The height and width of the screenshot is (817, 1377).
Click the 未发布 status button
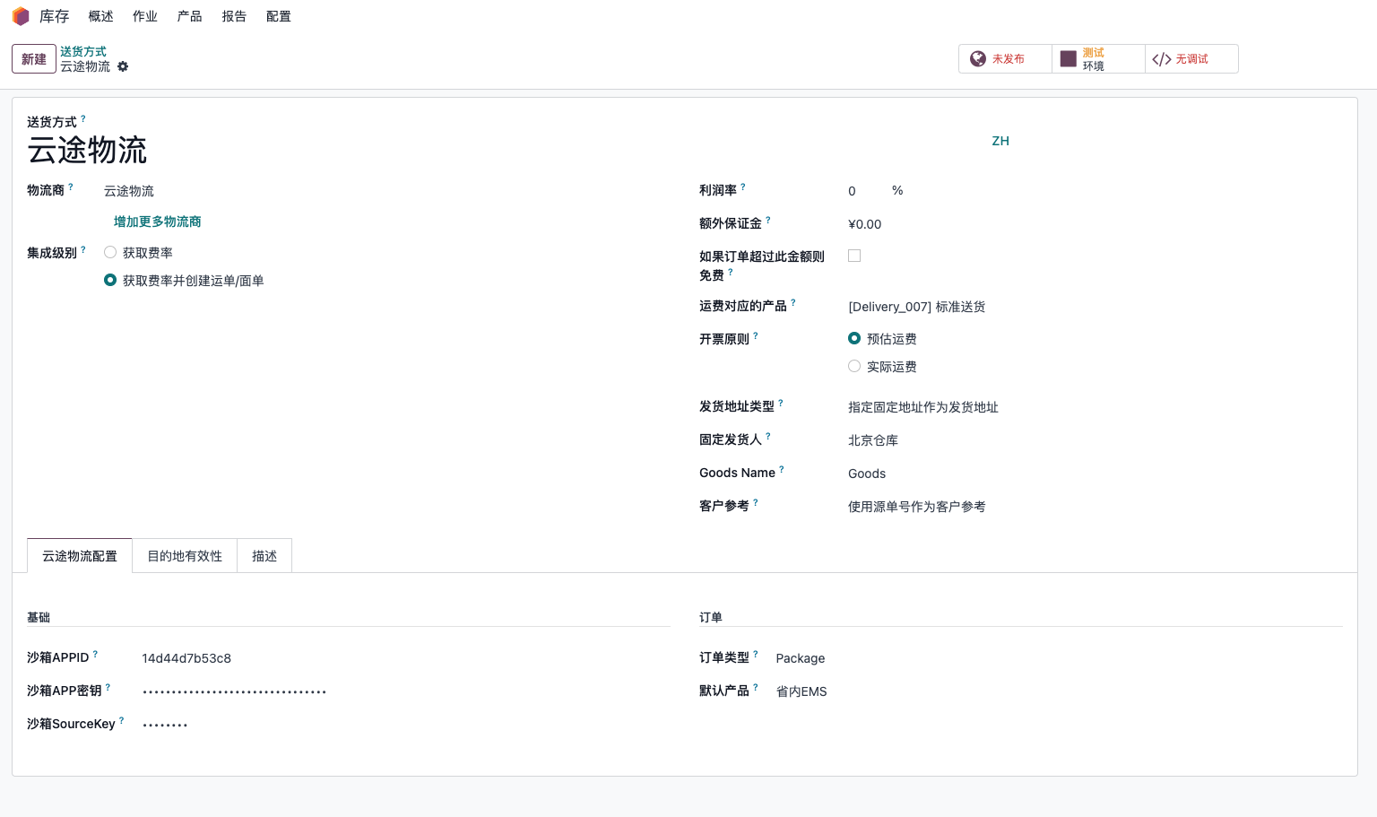[1006, 58]
